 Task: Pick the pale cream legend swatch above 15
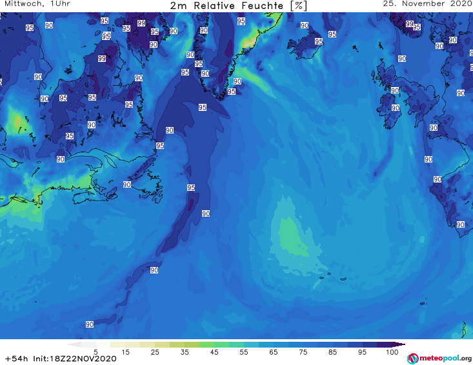[x=118, y=344]
